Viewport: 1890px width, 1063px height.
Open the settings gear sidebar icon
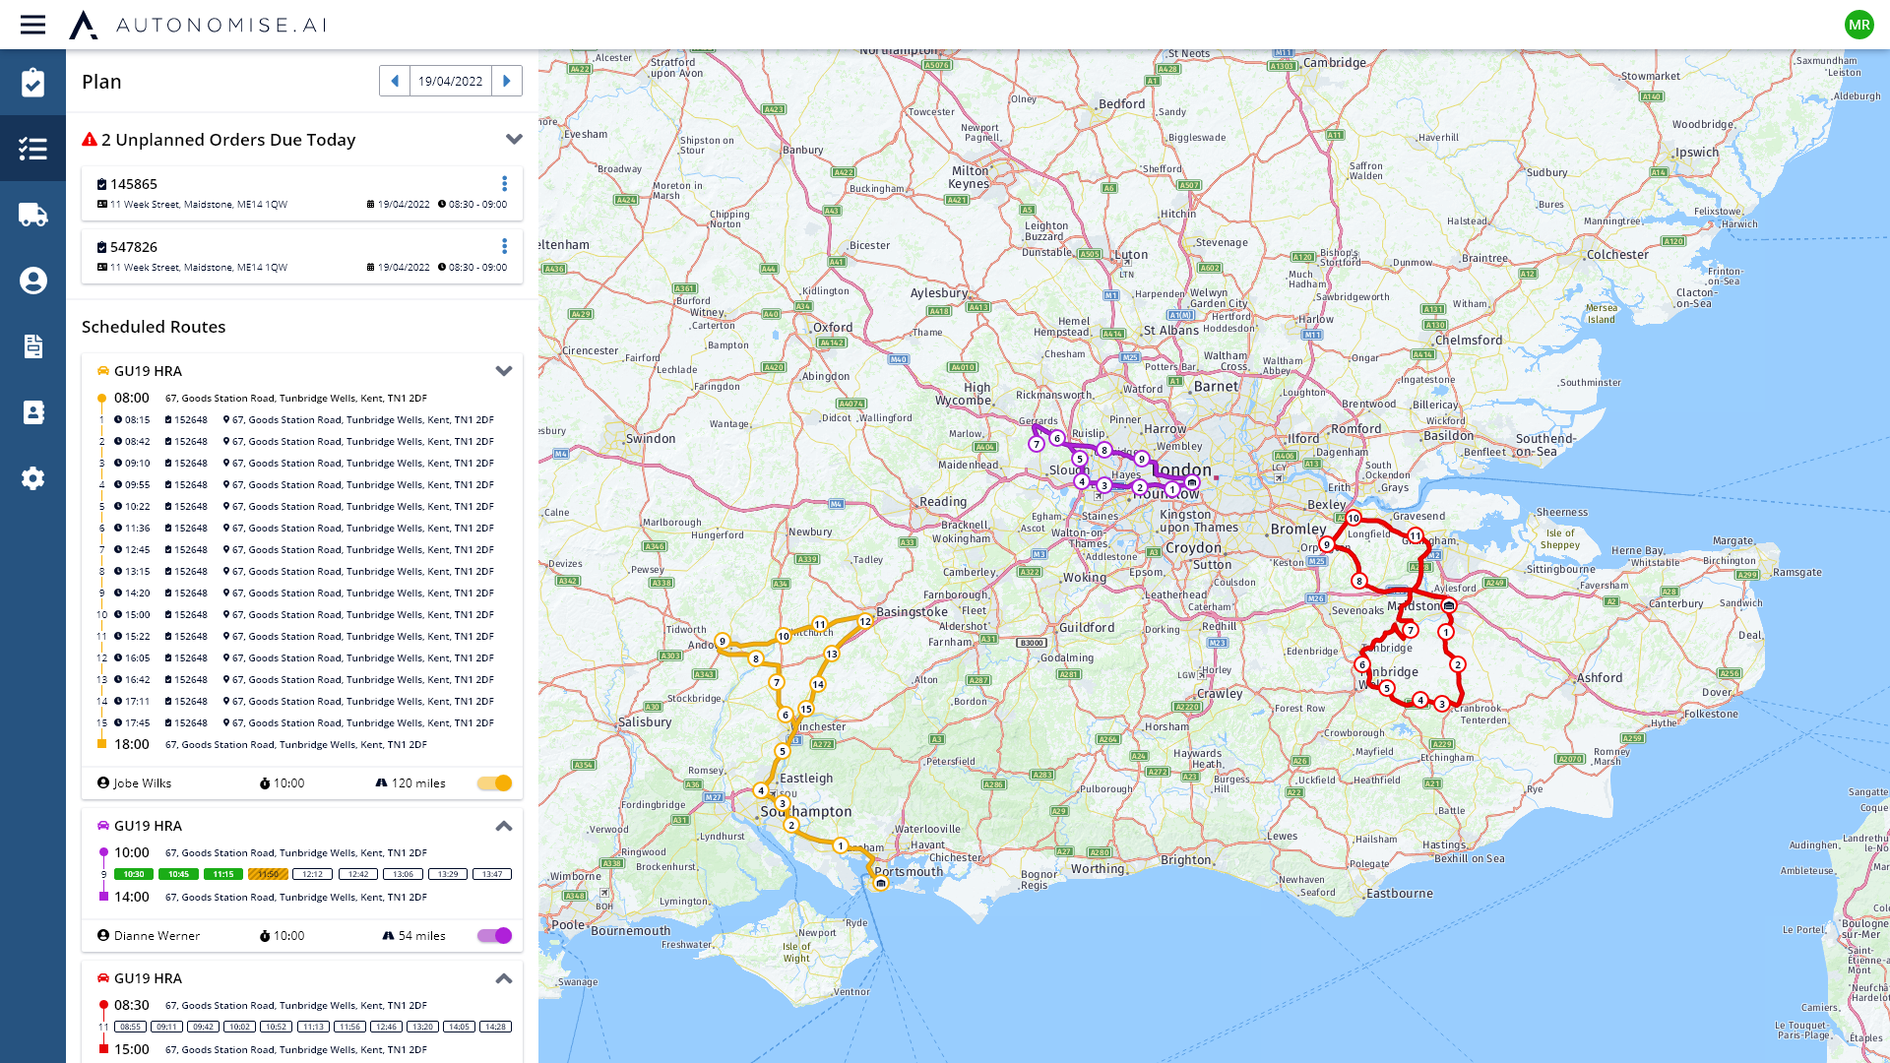click(32, 478)
